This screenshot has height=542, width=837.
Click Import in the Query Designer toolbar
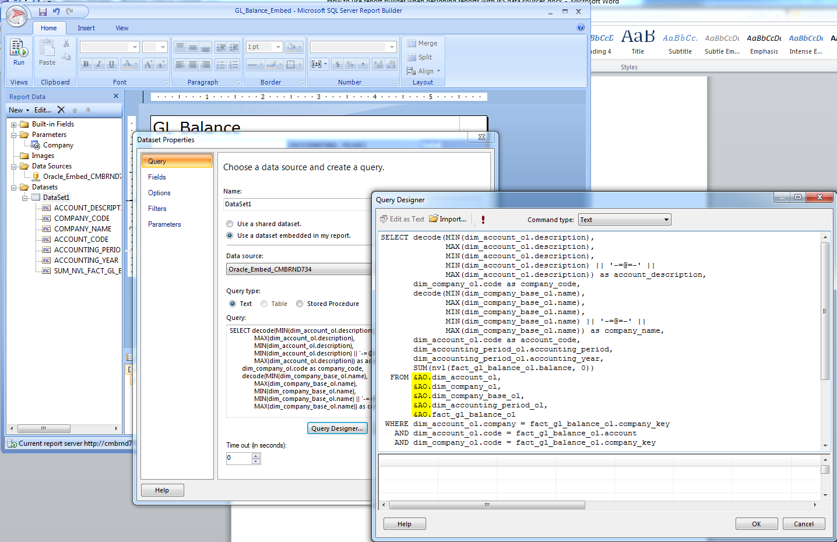coord(448,219)
